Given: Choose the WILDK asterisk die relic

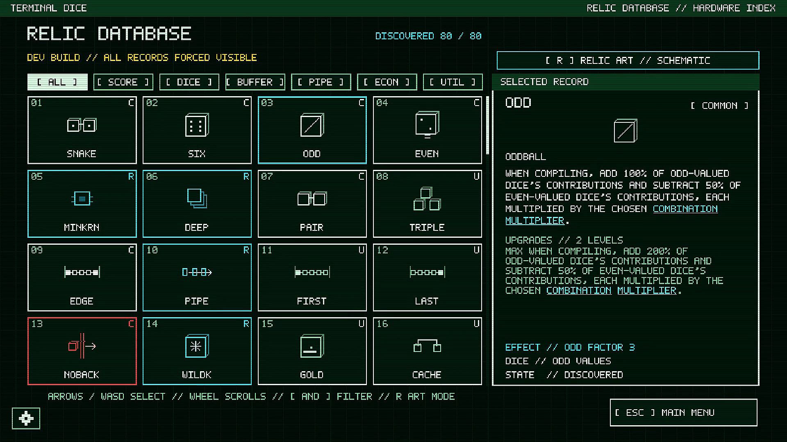Looking at the screenshot, I should pyautogui.click(x=197, y=346).
